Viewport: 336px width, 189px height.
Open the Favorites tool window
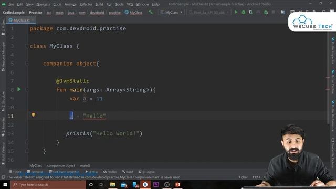pyautogui.click(x=3, y=127)
